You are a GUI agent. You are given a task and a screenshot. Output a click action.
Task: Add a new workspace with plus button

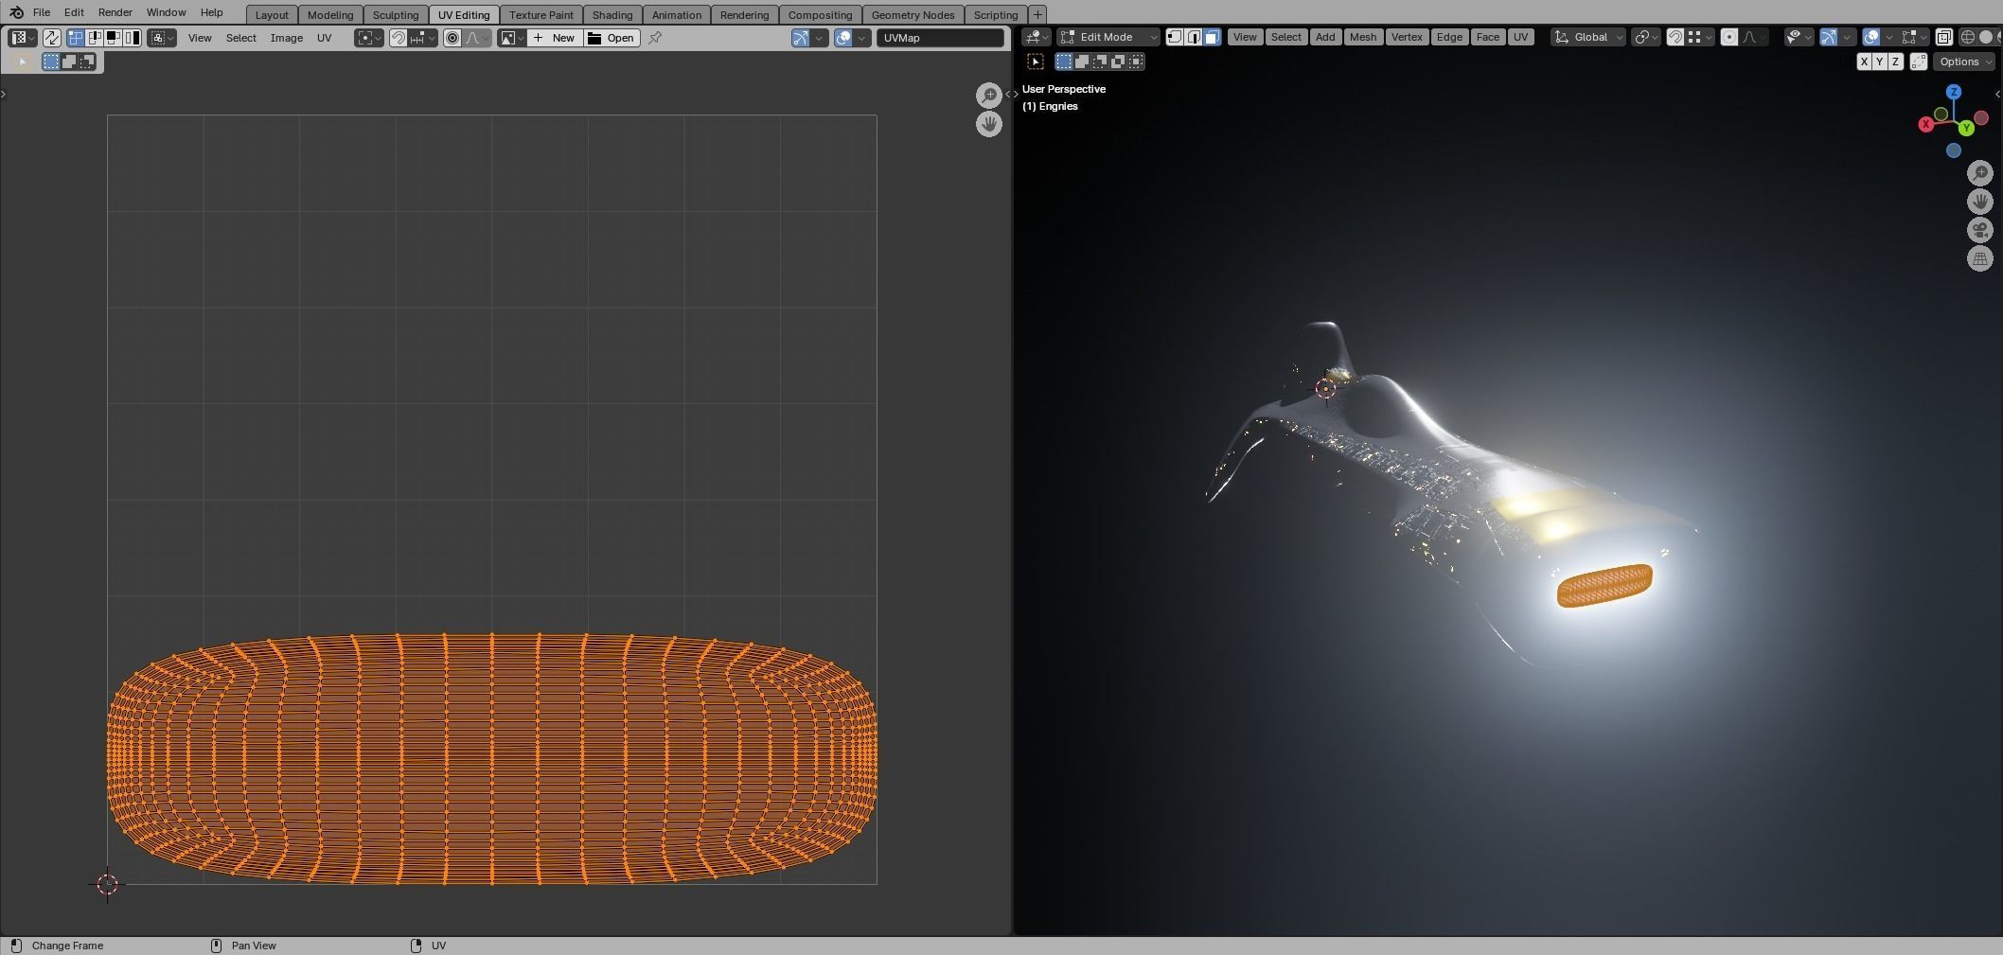point(1037,15)
